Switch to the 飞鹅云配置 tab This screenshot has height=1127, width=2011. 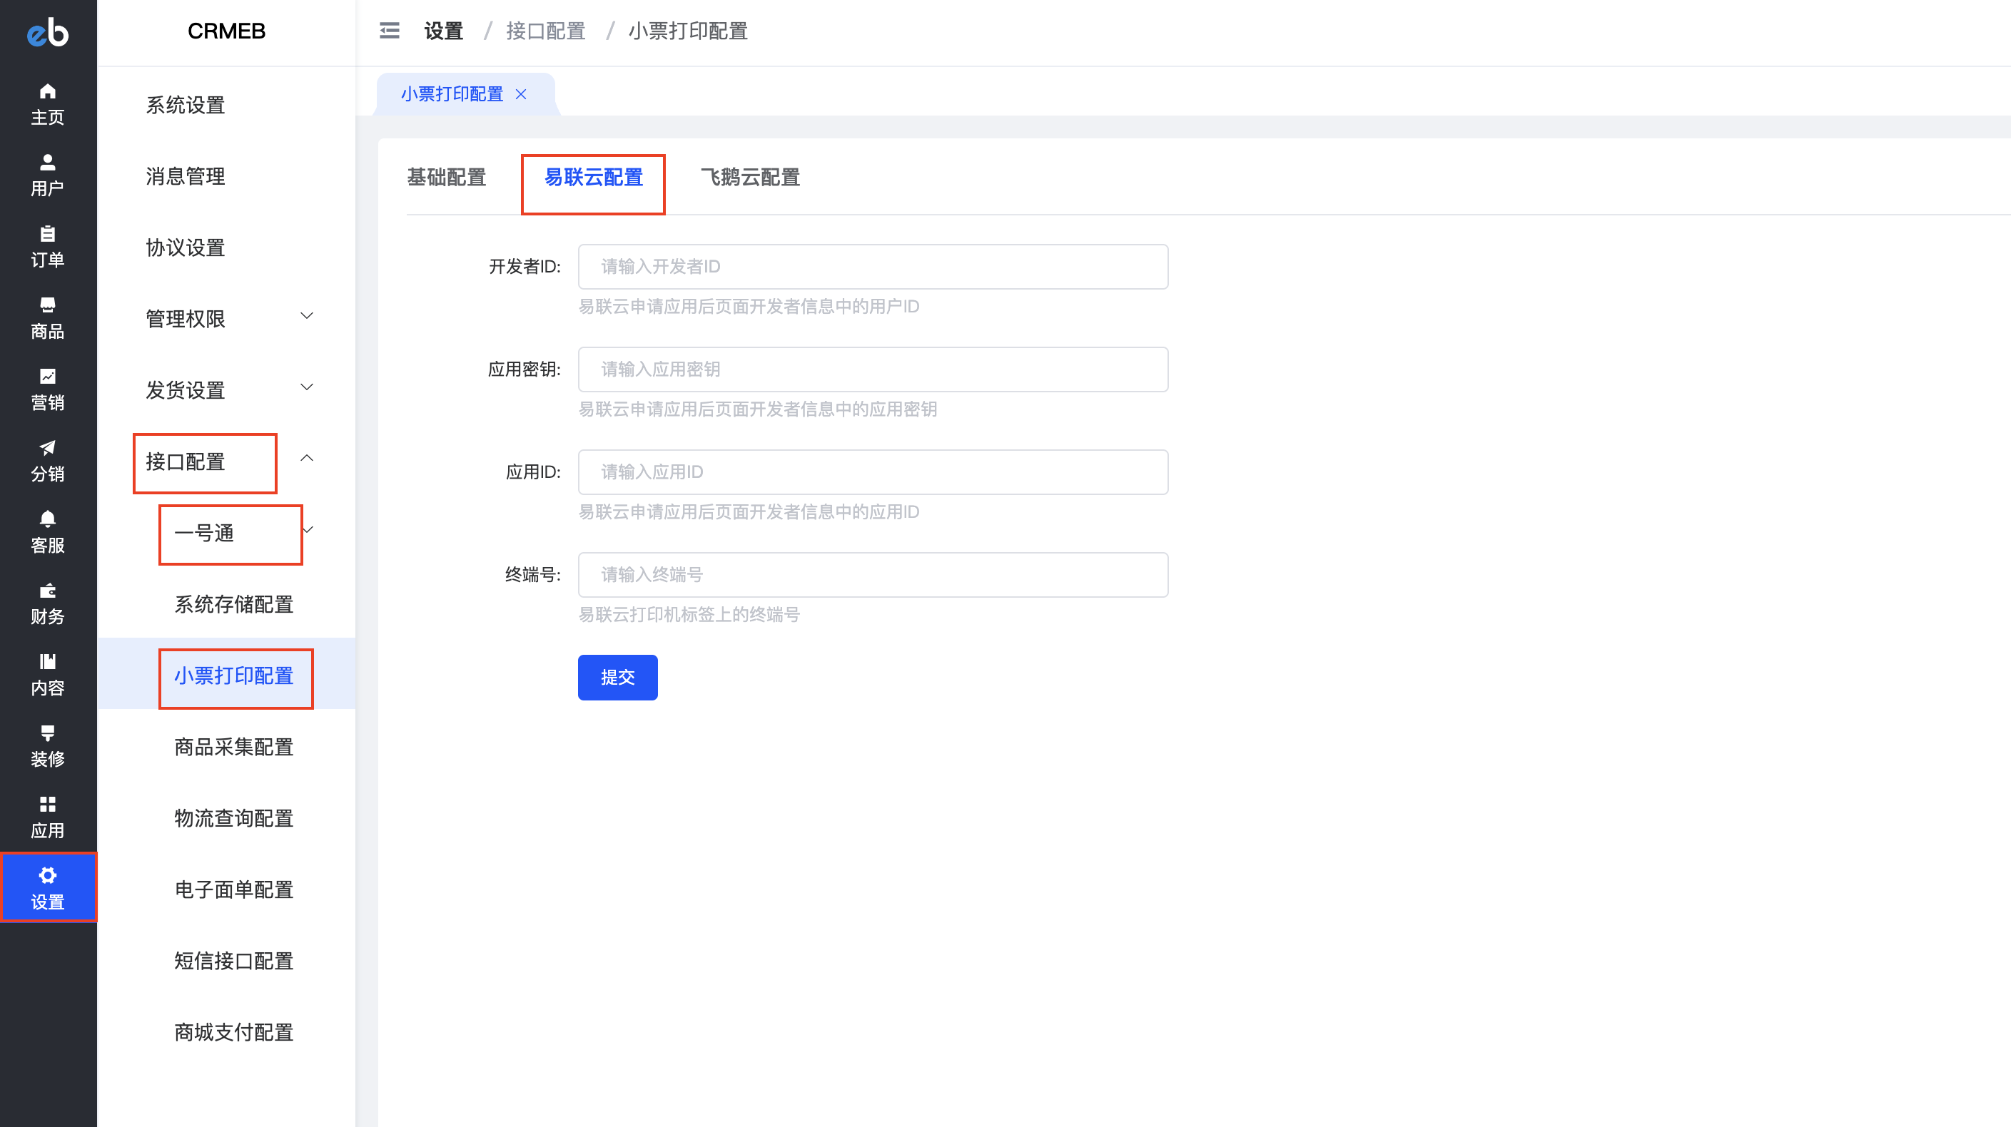749,178
